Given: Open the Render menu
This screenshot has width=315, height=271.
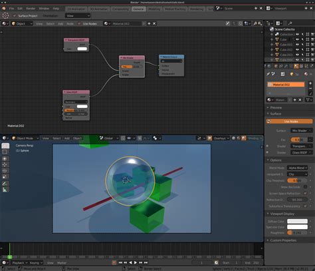Looking at the screenshot, I should [31, 9].
